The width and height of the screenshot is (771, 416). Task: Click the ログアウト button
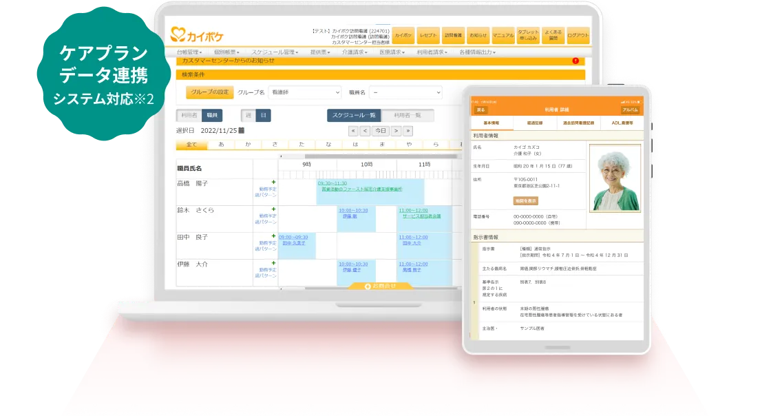(578, 35)
